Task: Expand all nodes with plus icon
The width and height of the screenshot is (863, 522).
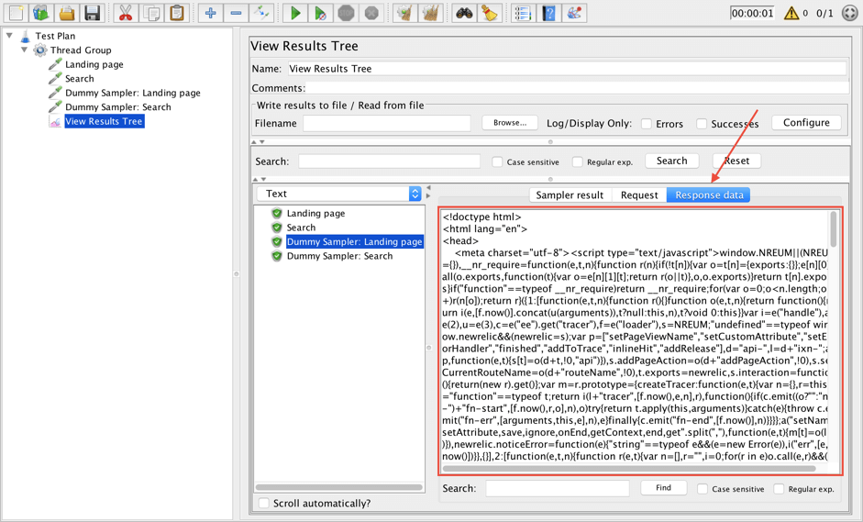Action: coord(210,13)
